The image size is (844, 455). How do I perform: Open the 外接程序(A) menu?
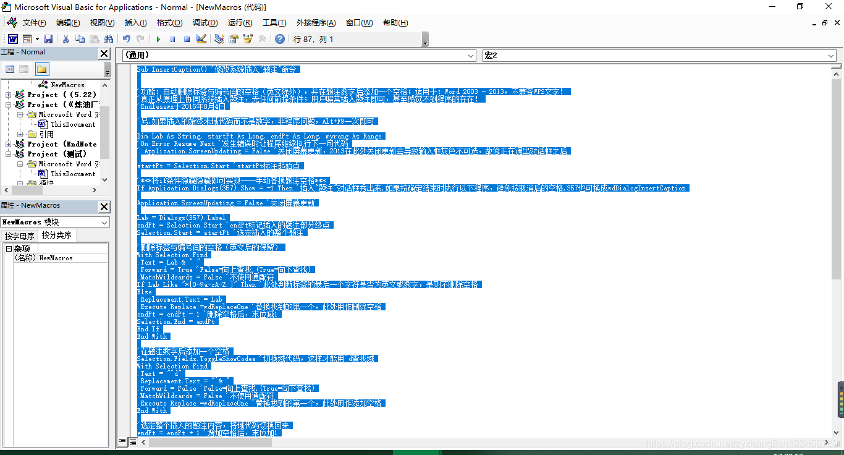tap(316, 23)
